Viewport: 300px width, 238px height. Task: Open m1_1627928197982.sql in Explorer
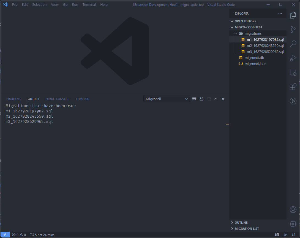click(258, 39)
